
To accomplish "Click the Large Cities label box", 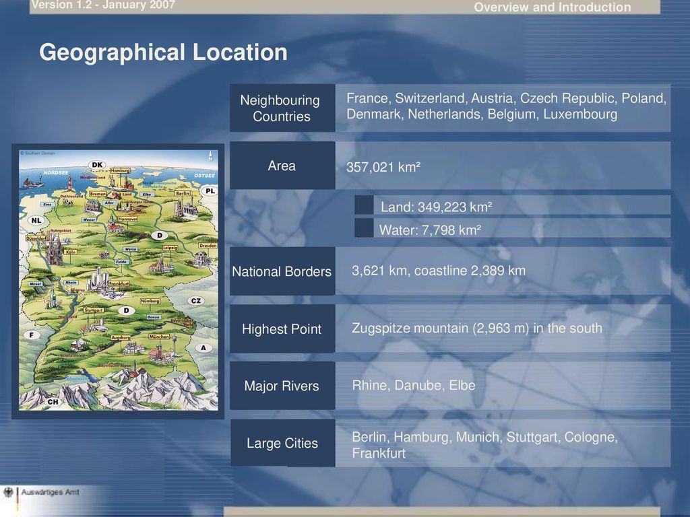I will pyautogui.click(x=282, y=443).
